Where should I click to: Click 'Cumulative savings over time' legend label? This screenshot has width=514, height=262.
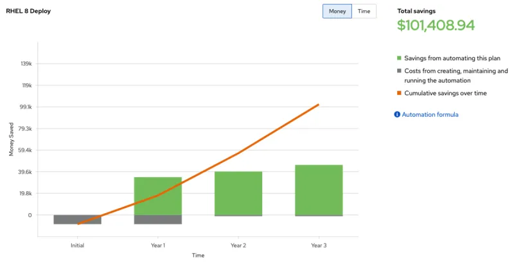coord(445,93)
